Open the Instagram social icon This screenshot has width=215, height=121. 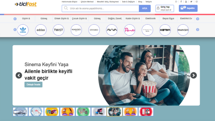click(197, 2)
